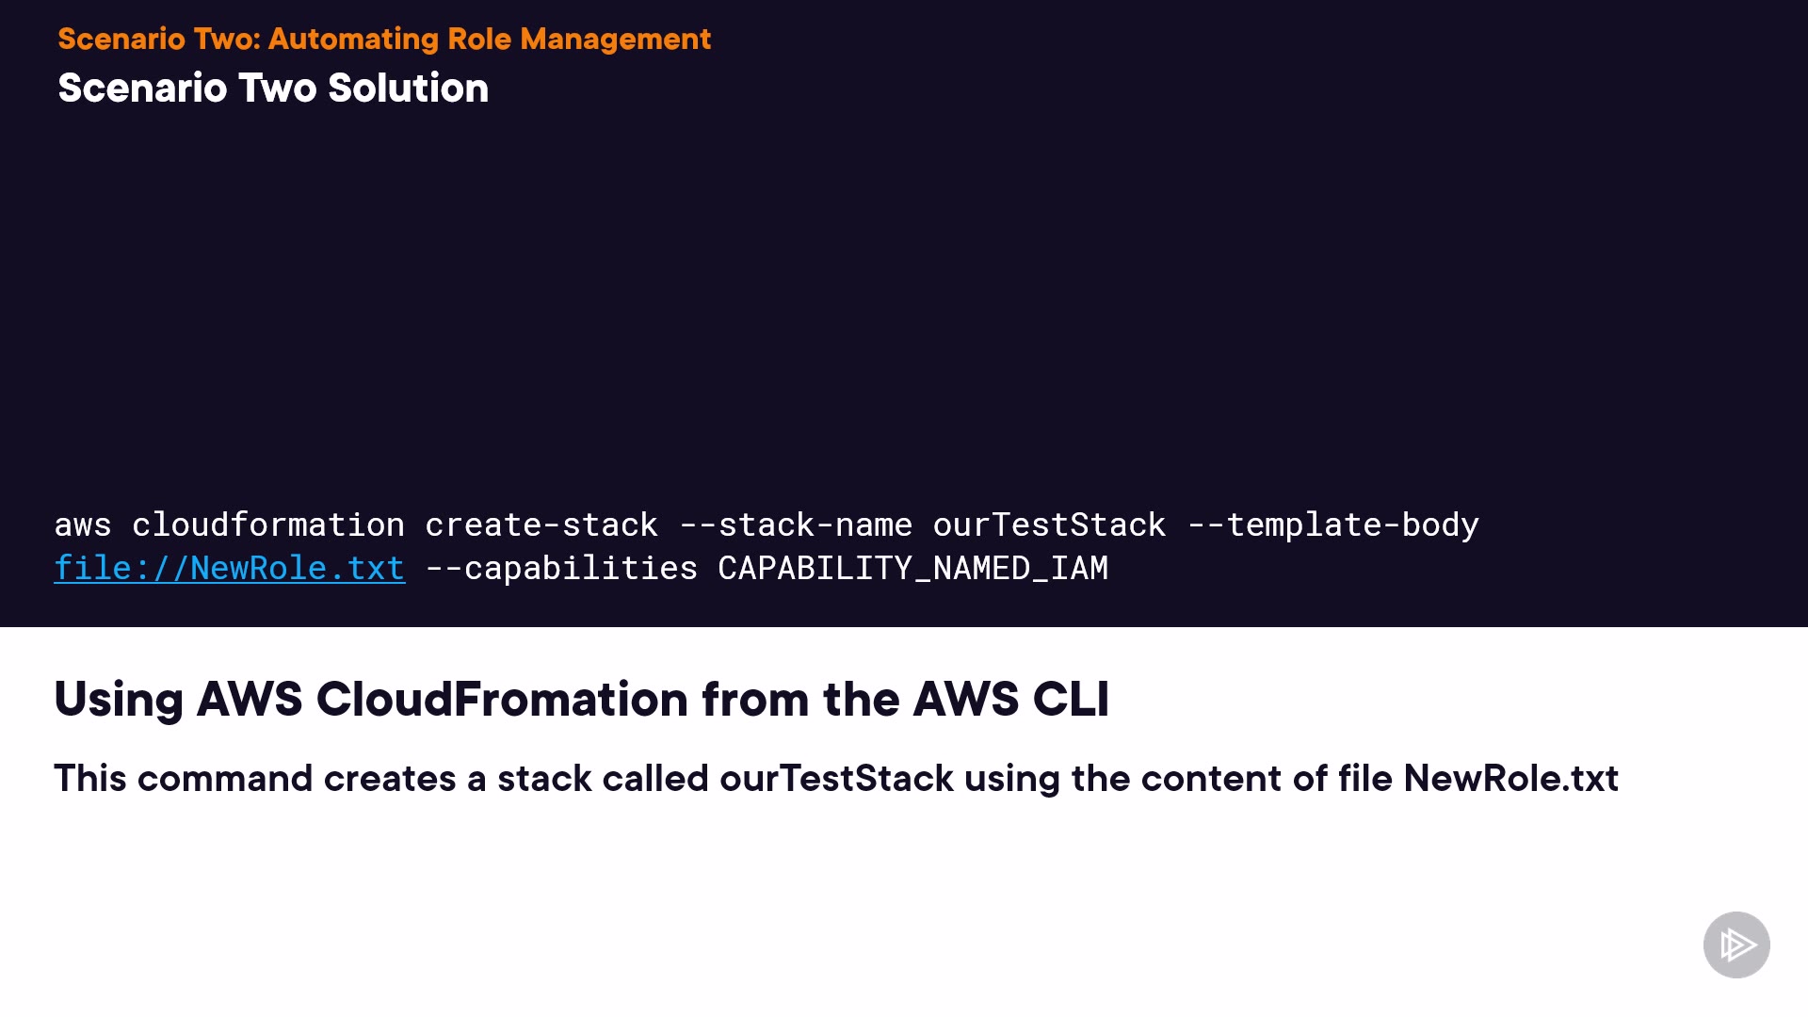Select the 'CAPABILITY_NAMED_IAM' value
The image size is (1808, 1017).
coord(912,568)
